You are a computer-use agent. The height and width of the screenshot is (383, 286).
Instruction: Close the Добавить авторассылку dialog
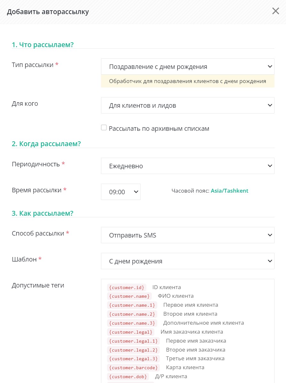275,11
